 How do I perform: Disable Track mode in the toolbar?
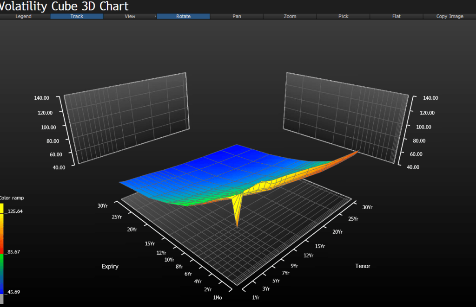pos(77,16)
